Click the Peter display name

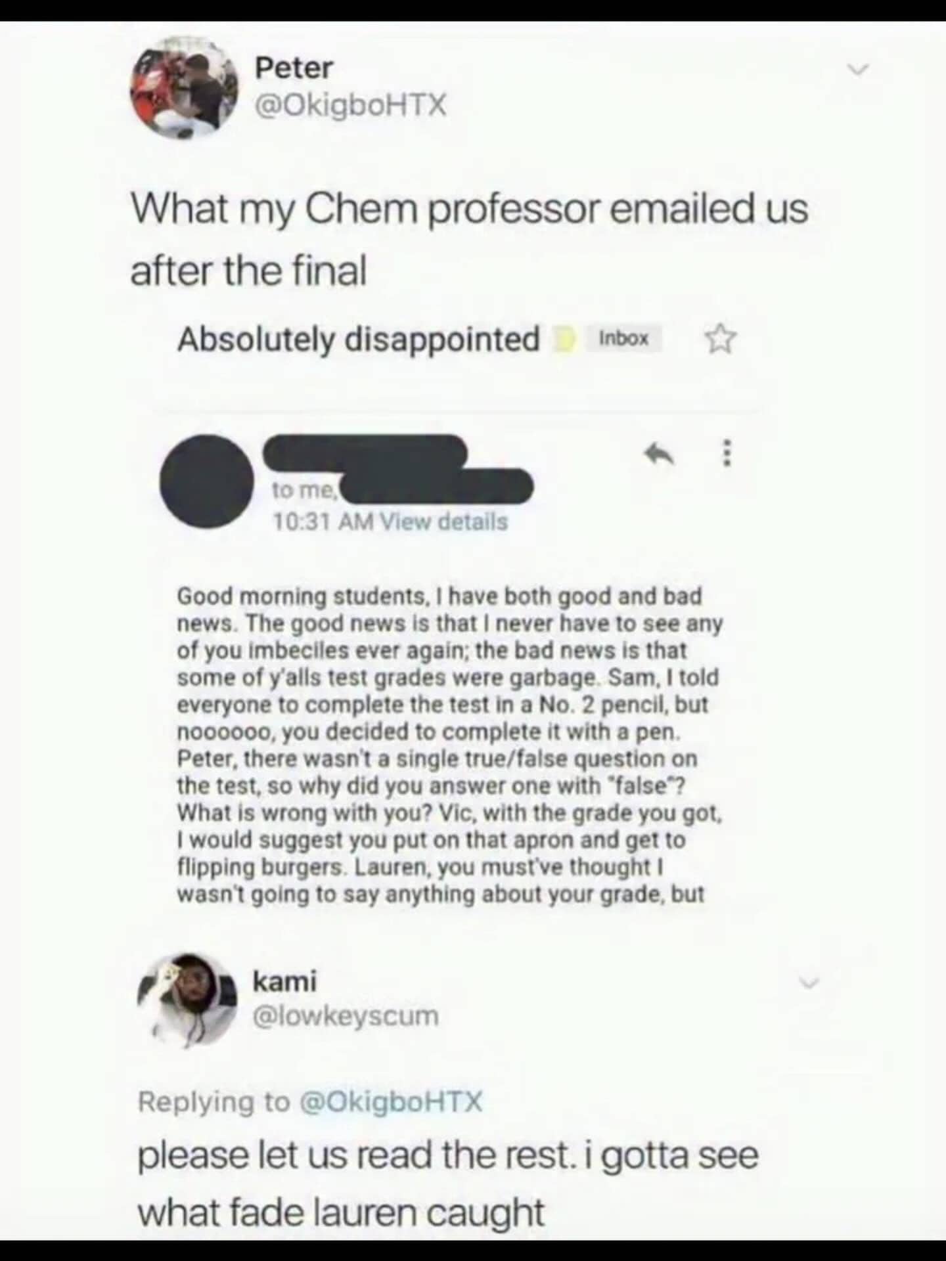(x=294, y=68)
